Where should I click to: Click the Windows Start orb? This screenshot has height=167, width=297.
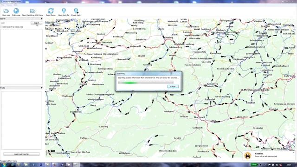tap(4, 165)
